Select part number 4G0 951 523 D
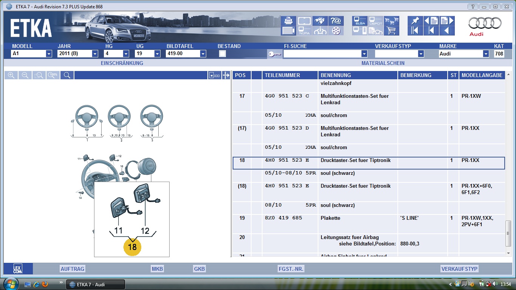Image resolution: width=516 pixels, height=290 pixels. (287, 128)
